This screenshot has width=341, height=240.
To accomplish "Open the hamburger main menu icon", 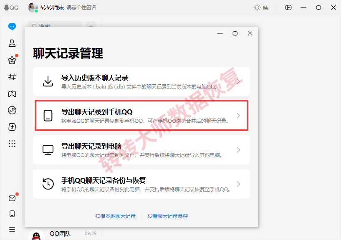I will click(12, 229).
